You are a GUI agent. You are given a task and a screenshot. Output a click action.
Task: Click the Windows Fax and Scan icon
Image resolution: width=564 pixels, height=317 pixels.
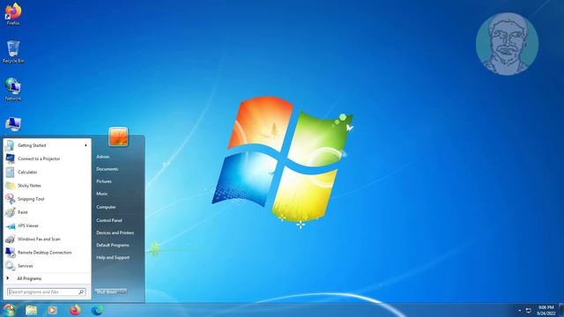coord(10,239)
